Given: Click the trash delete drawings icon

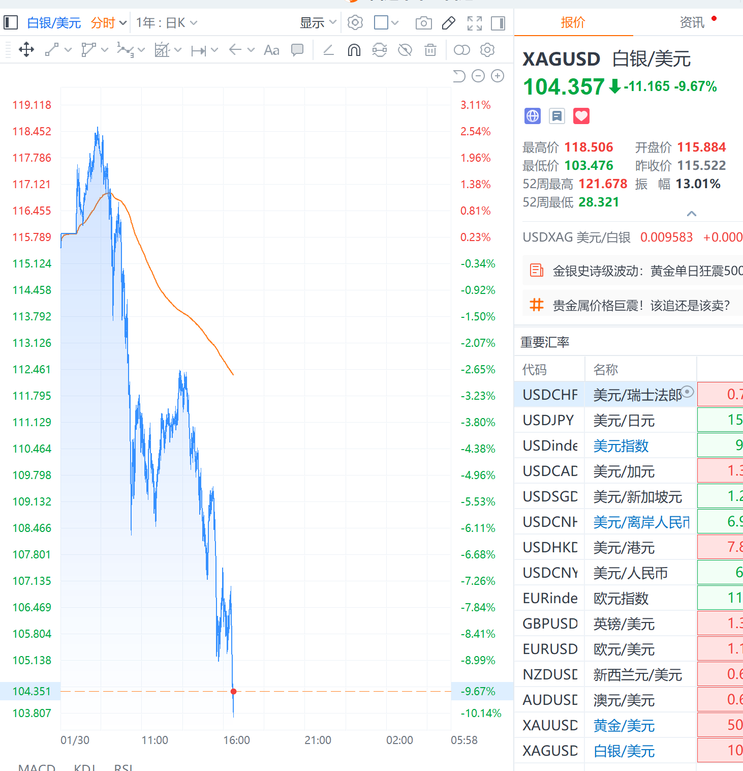Looking at the screenshot, I should coord(430,50).
